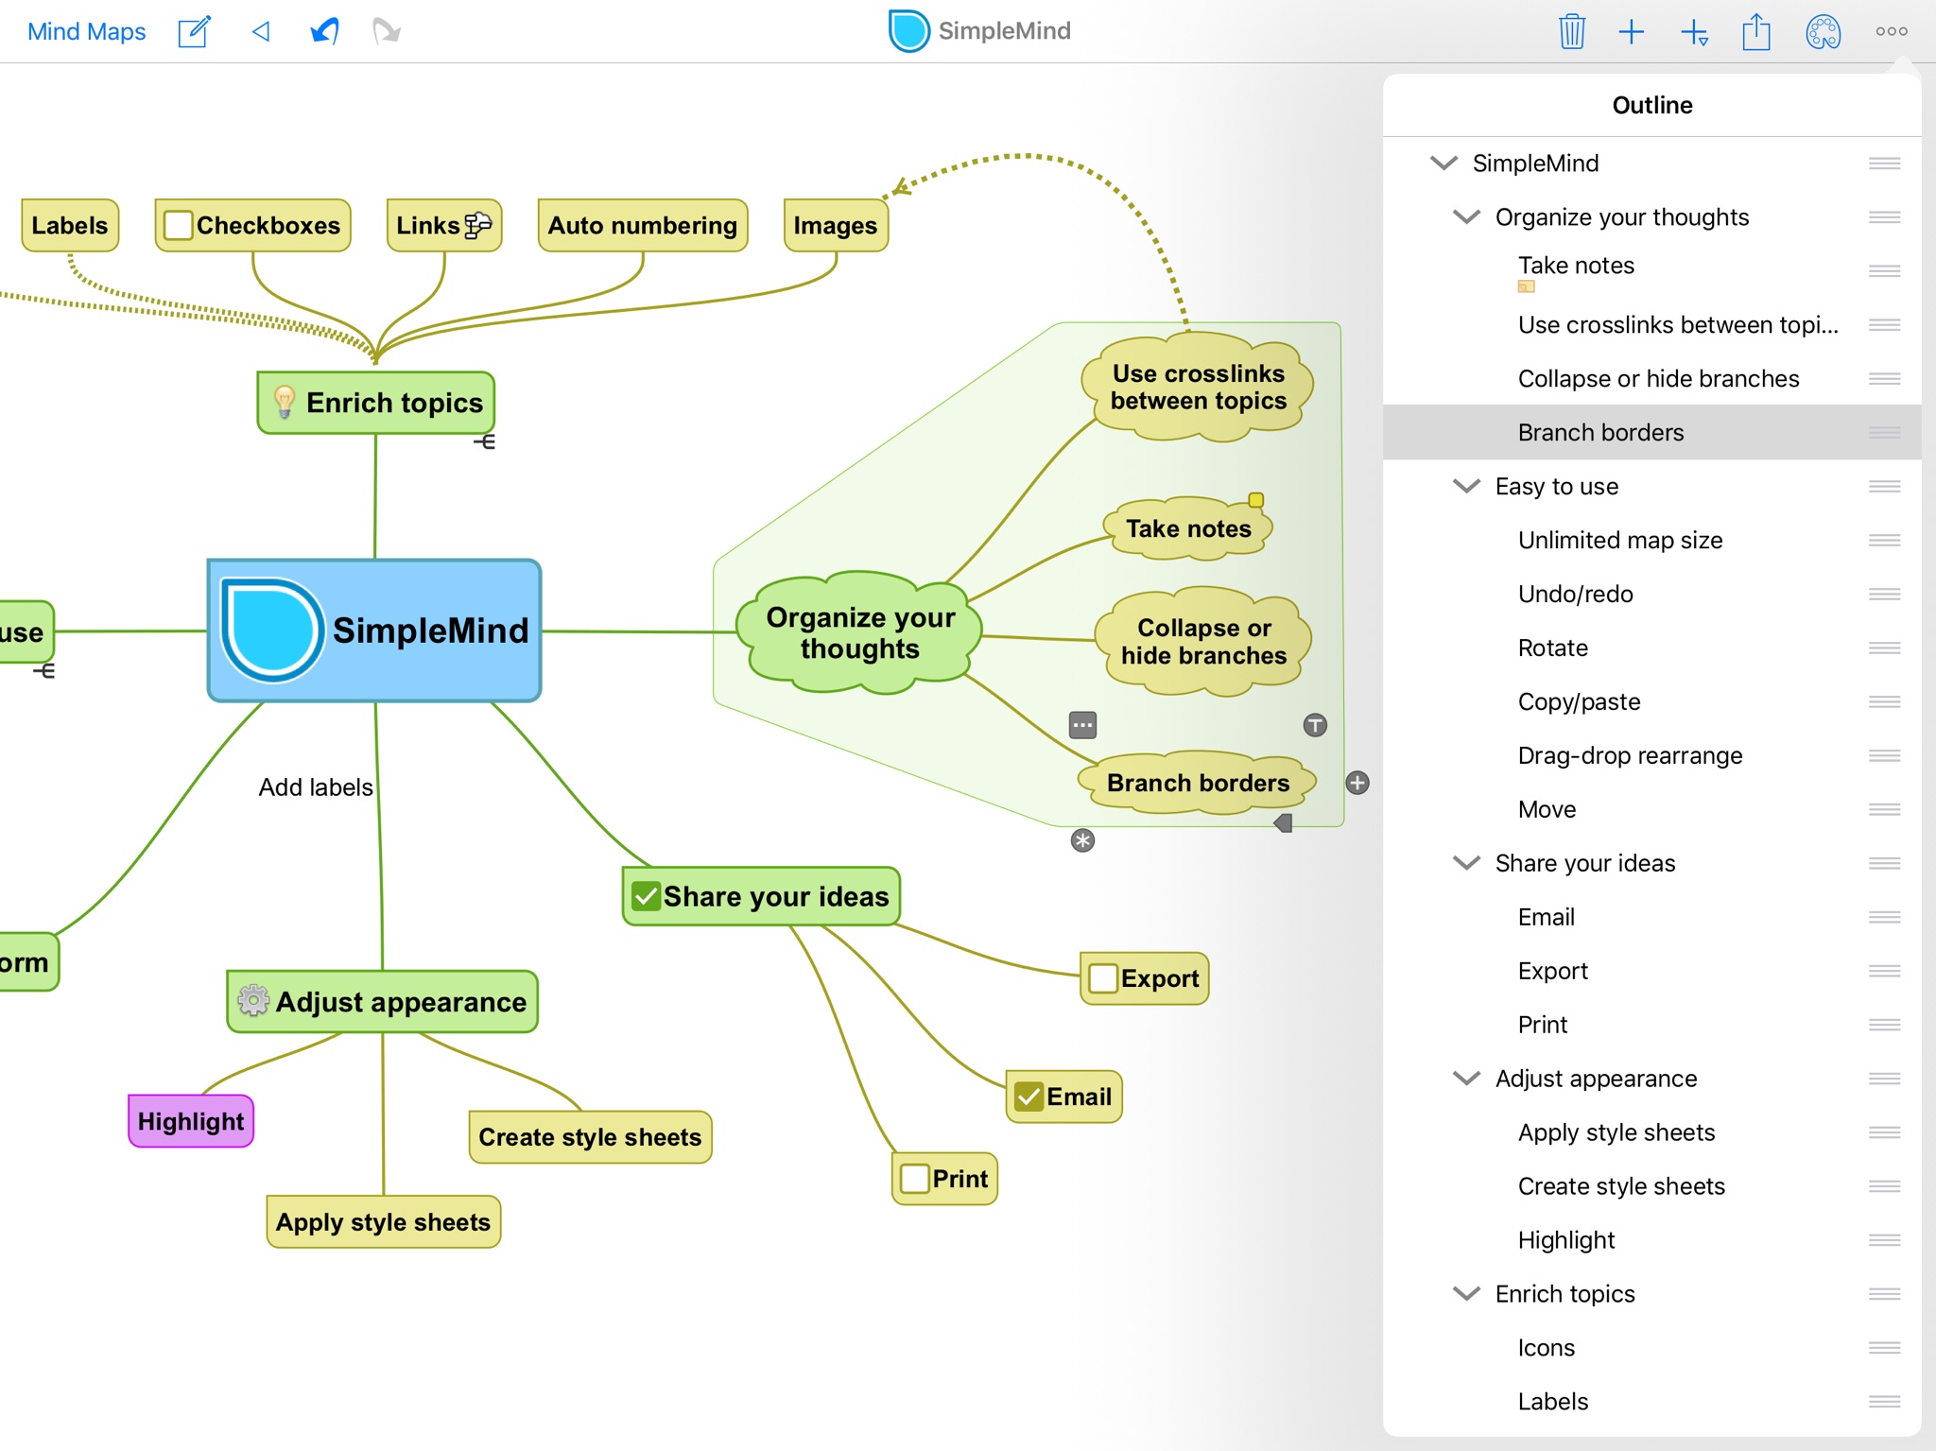Select Copy/paste in the outline

point(1652,701)
